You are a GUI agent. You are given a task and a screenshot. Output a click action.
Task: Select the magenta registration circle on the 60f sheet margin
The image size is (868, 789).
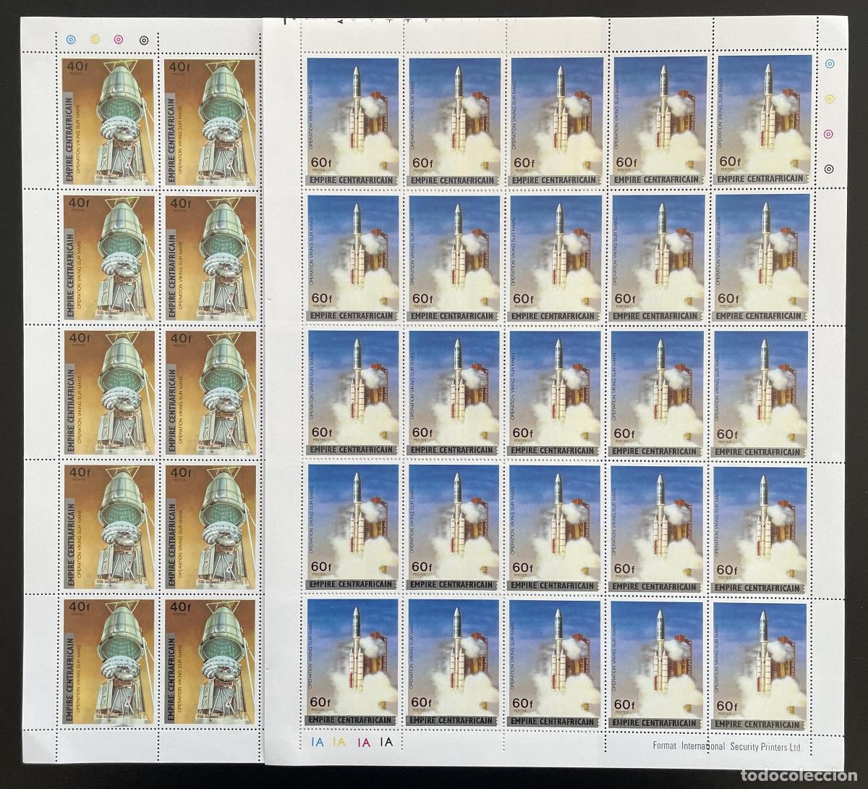830,132
